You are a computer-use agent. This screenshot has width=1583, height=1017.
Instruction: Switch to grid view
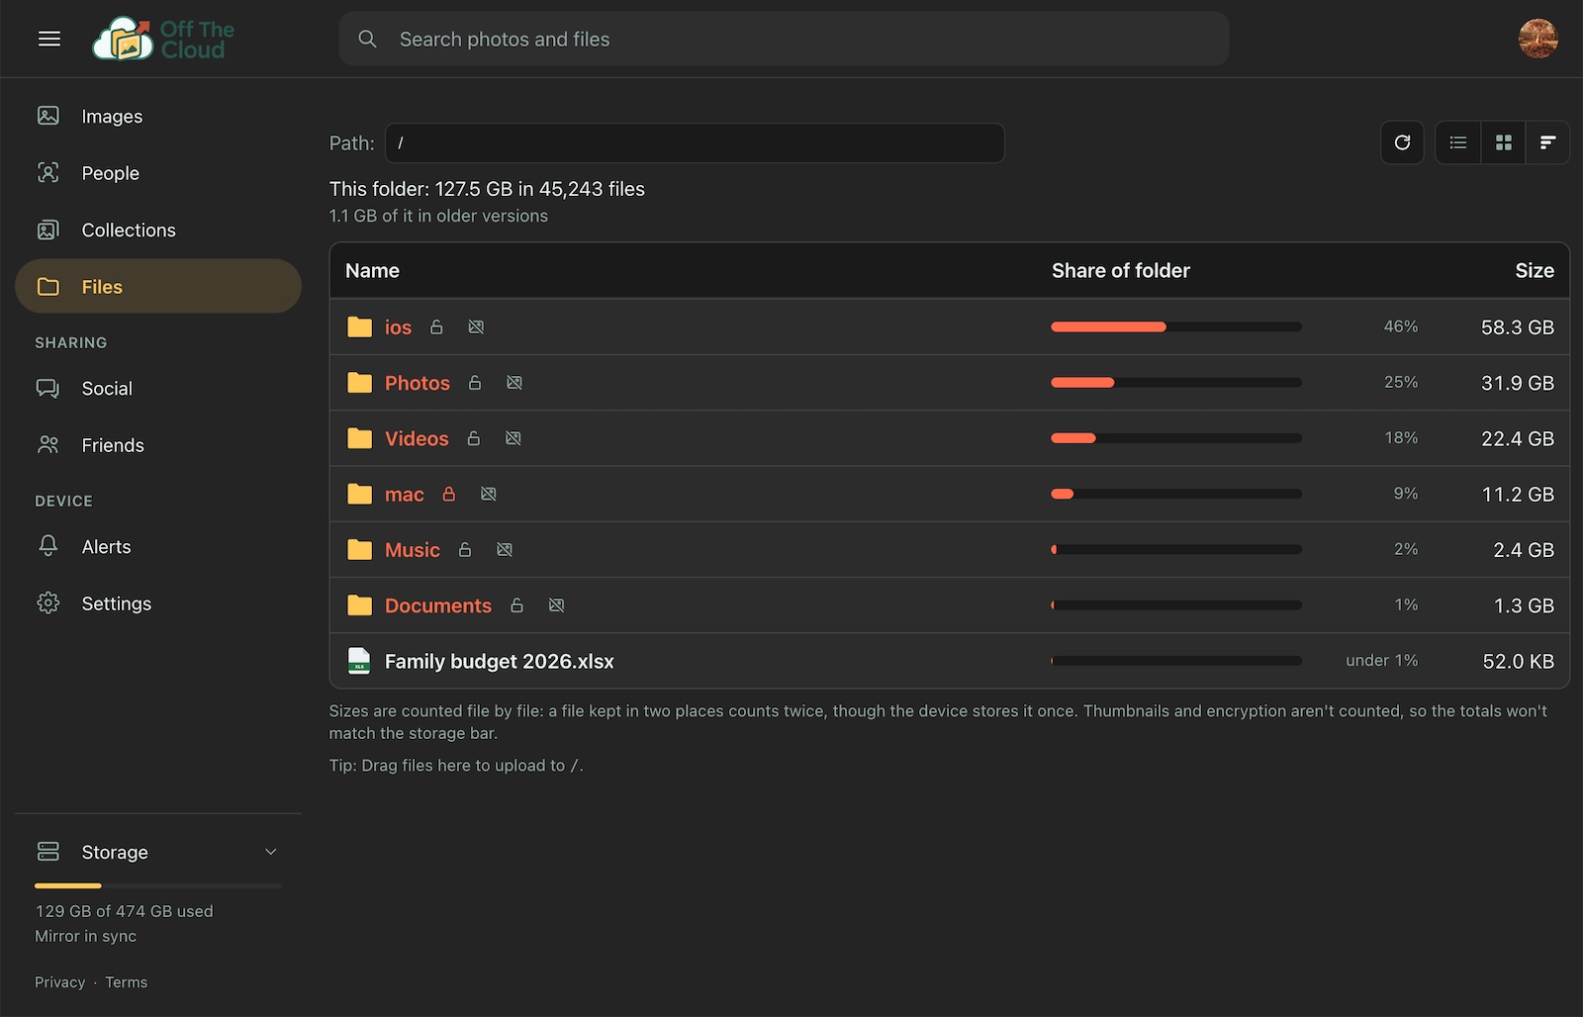pos(1504,142)
